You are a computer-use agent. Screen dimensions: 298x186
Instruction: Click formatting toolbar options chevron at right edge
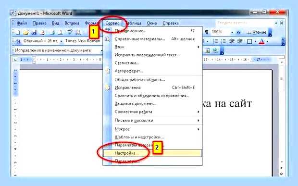coord(283,42)
